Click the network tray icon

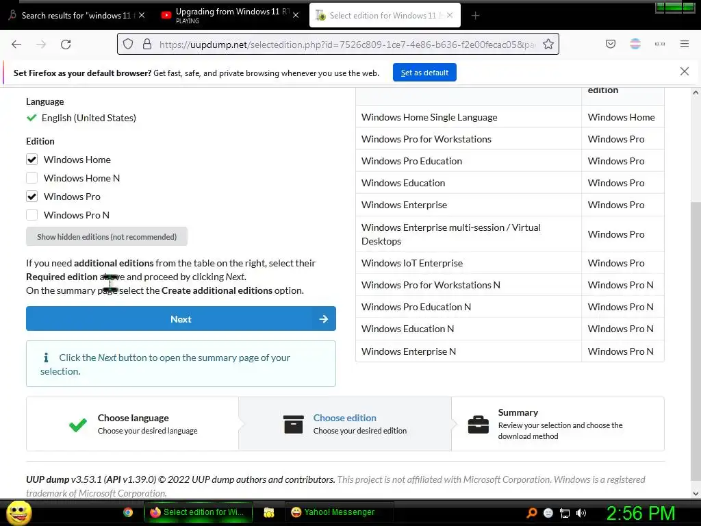pyautogui.click(x=565, y=513)
